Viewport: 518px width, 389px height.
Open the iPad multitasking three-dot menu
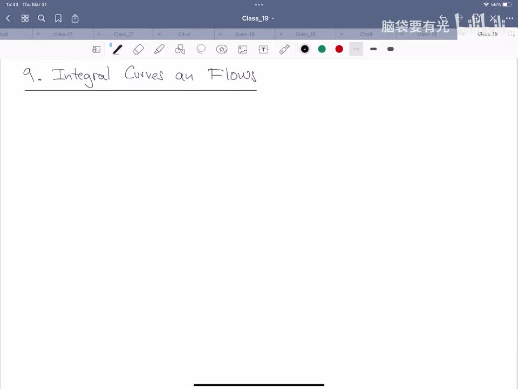click(259, 5)
